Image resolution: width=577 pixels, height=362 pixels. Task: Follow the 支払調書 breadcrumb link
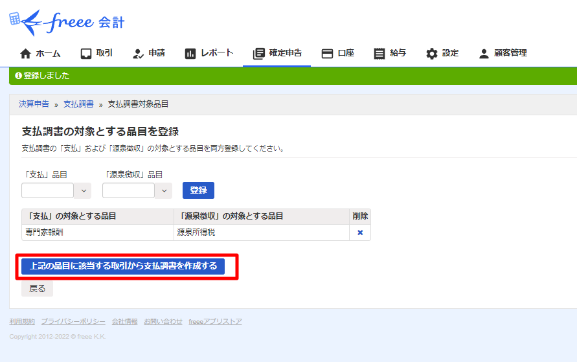(78, 104)
